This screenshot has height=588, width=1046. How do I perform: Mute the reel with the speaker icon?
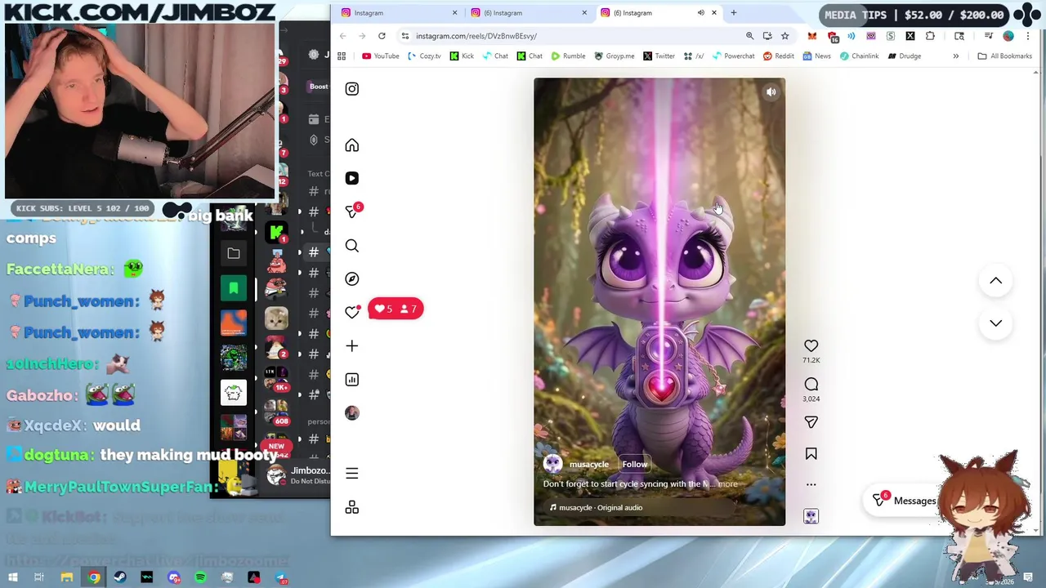point(771,92)
